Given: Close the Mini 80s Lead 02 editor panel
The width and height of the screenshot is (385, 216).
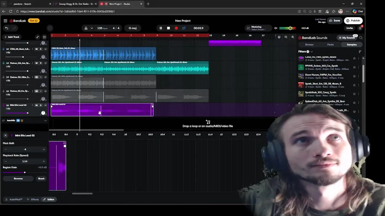Looking at the screenshot, I should click(x=5, y=136).
